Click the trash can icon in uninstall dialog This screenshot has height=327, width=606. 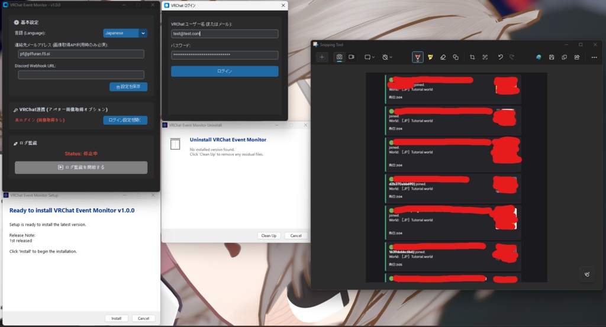coord(175,144)
